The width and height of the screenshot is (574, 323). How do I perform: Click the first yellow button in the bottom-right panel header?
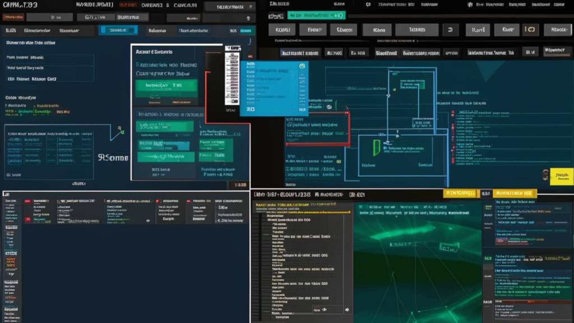(x=459, y=193)
